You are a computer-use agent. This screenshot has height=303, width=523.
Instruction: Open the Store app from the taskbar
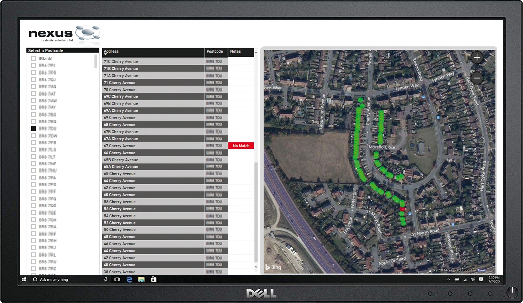[x=153, y=280]
